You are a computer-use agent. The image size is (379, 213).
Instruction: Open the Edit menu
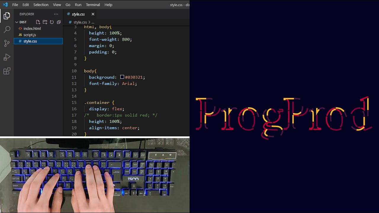[26, 5]
